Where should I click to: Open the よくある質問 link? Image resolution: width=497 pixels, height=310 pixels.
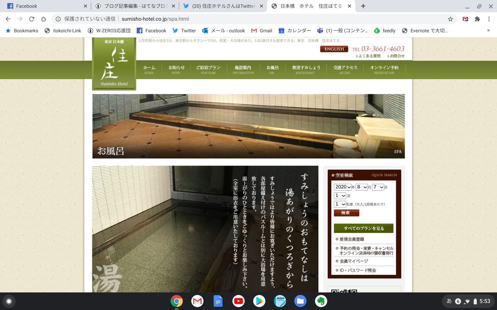coord(368,56)
